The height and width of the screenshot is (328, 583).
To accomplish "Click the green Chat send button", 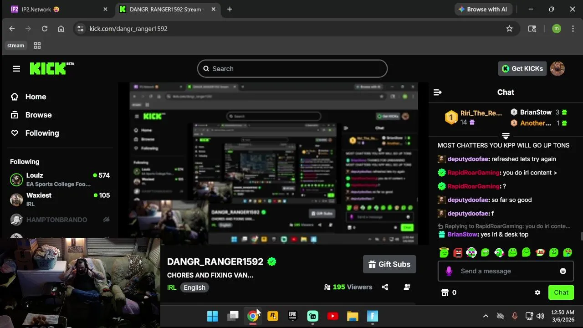I will tap(561, 292).
